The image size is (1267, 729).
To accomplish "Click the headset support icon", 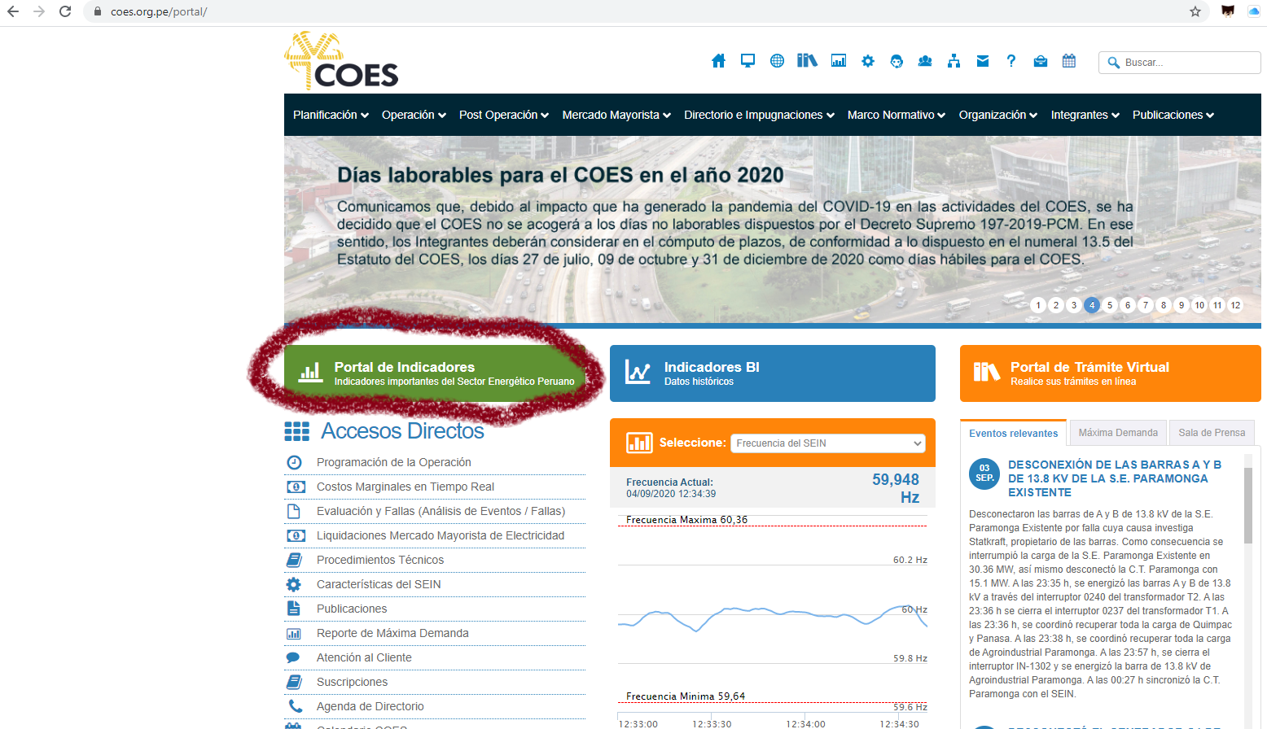I will click(897, 61).
